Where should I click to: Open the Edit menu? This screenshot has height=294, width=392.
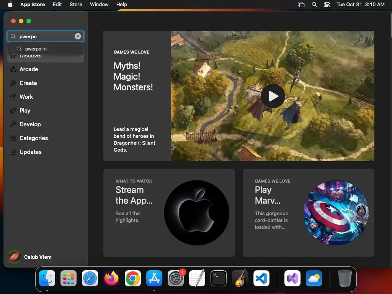click(x=57, y=4)
